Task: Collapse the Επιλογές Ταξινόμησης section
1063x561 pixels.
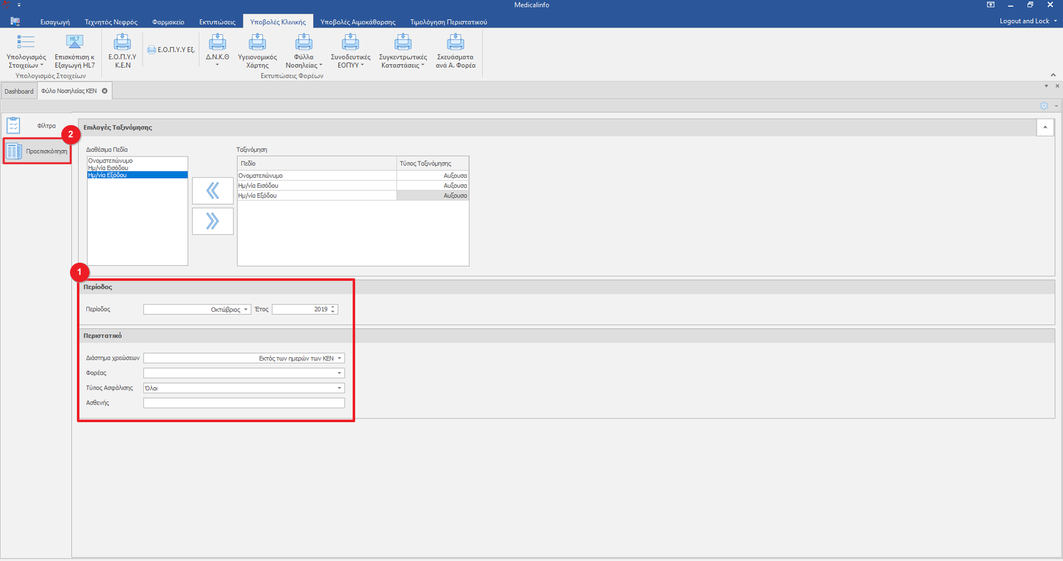Action: pos(1045,128)
